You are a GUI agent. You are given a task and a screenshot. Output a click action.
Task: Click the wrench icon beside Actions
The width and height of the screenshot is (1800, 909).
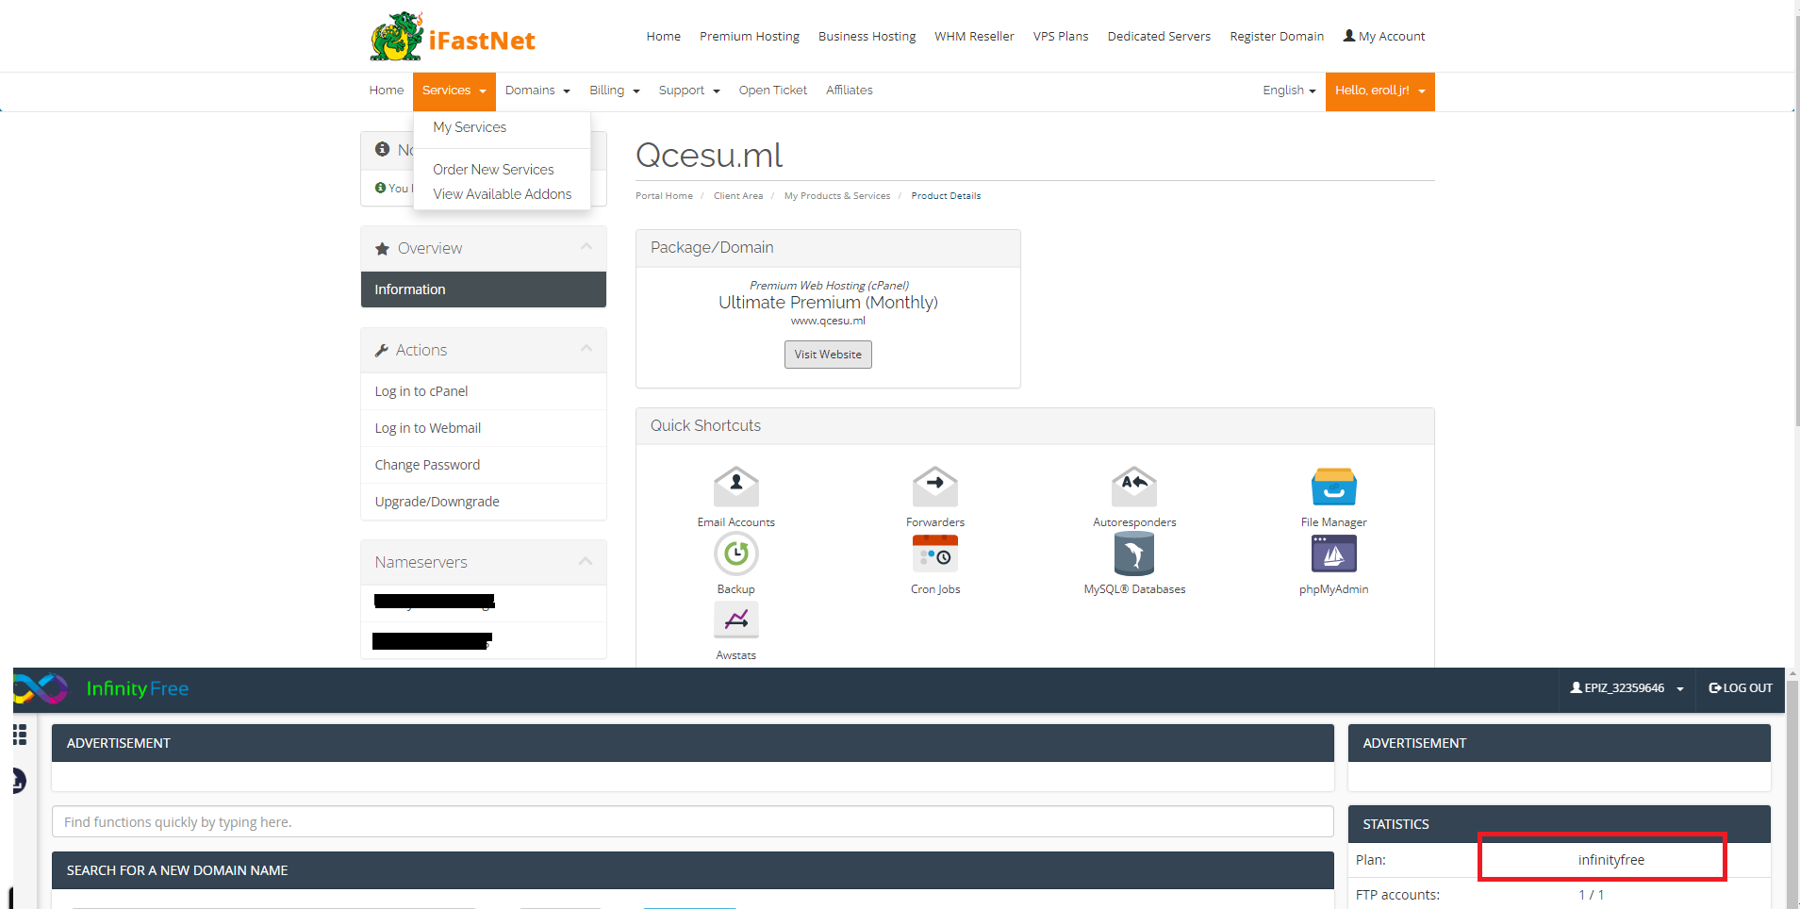[x=382, y=351]
